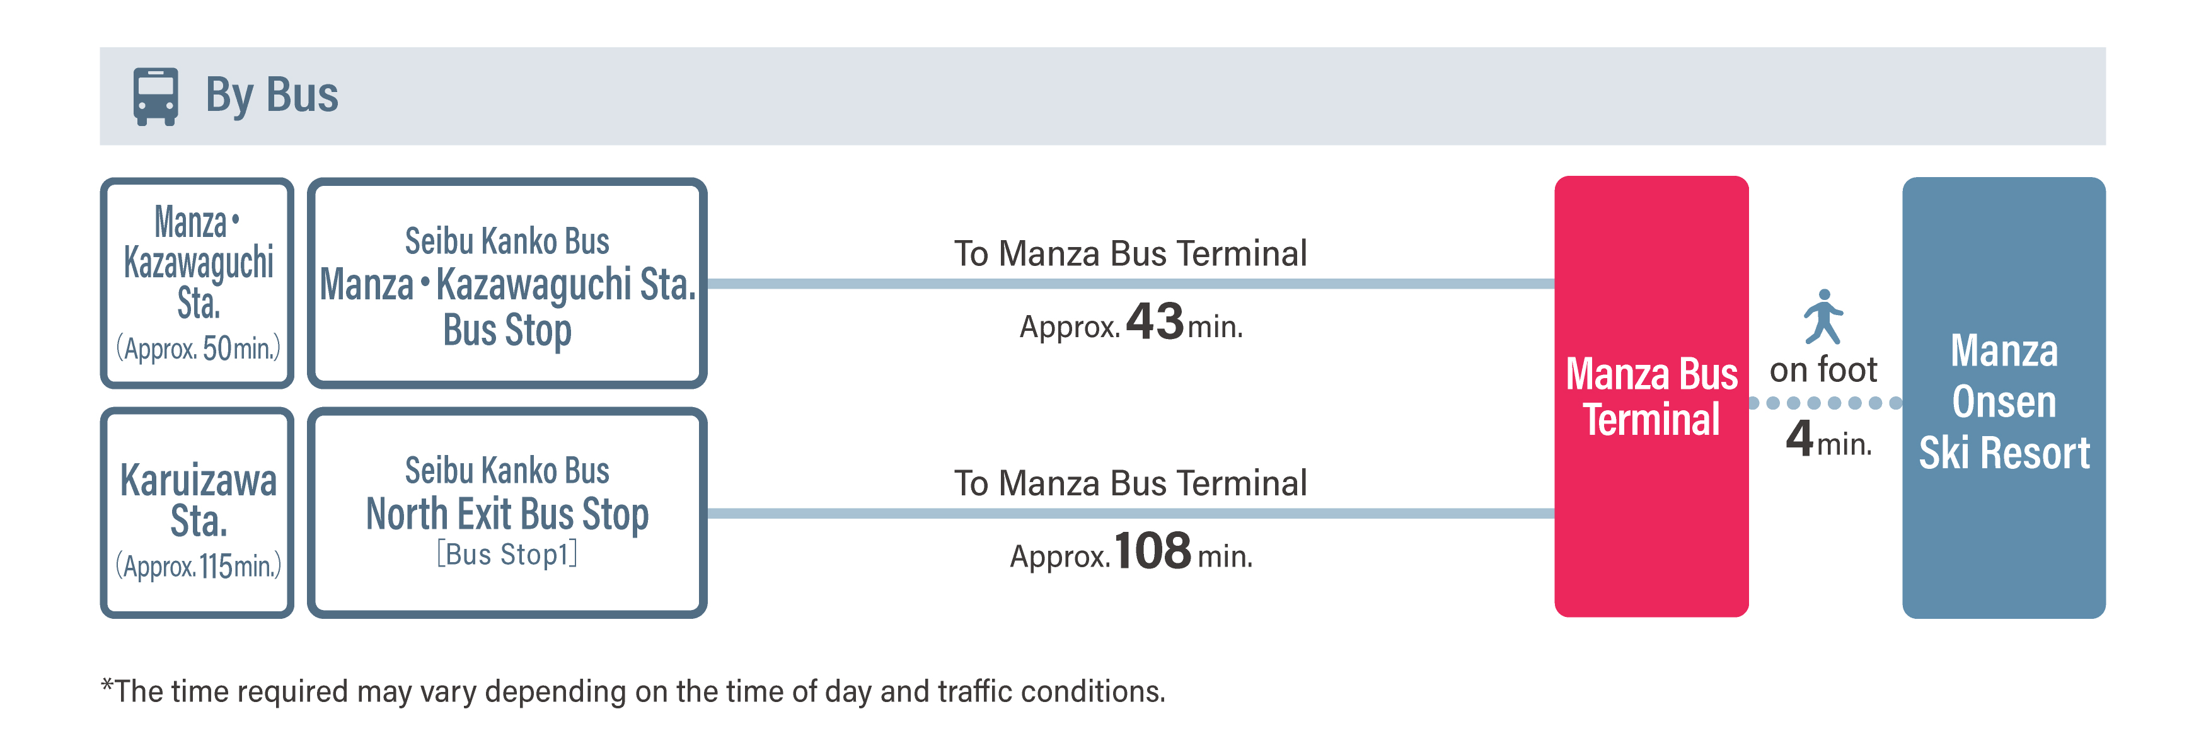Image resolution: width=2206 pixels, height=743 pixels.
Task: Click the red Manza Bus Terminal box
Action: coord(1651,396)
